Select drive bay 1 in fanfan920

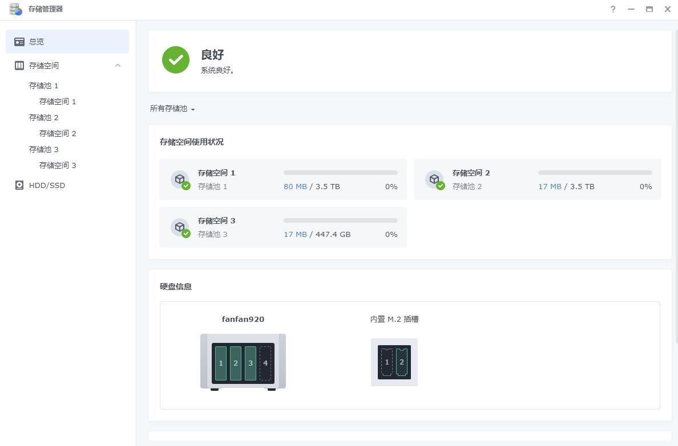click(x=221, y=363)
